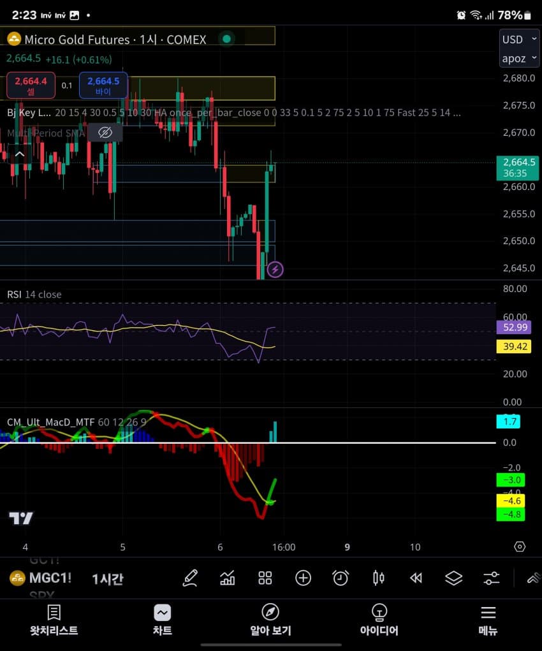This screenshot has width=542, height=651.
Task: Show the hidden Multi Period SMA indicator
Action: 105,133
